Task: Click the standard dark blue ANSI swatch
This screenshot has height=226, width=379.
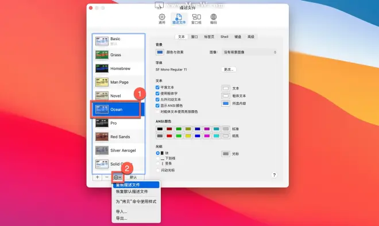Action: 198,129
